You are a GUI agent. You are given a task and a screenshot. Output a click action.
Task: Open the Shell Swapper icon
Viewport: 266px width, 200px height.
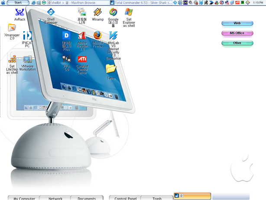point(51,16)
